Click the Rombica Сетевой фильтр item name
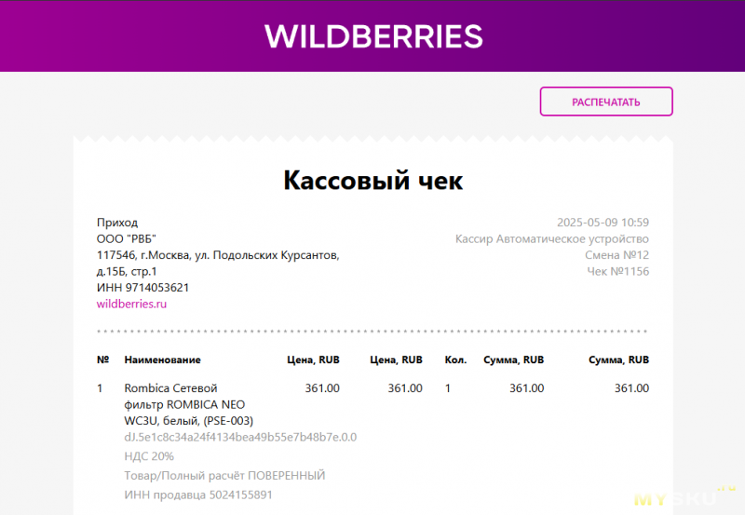 tap(189, 404)
